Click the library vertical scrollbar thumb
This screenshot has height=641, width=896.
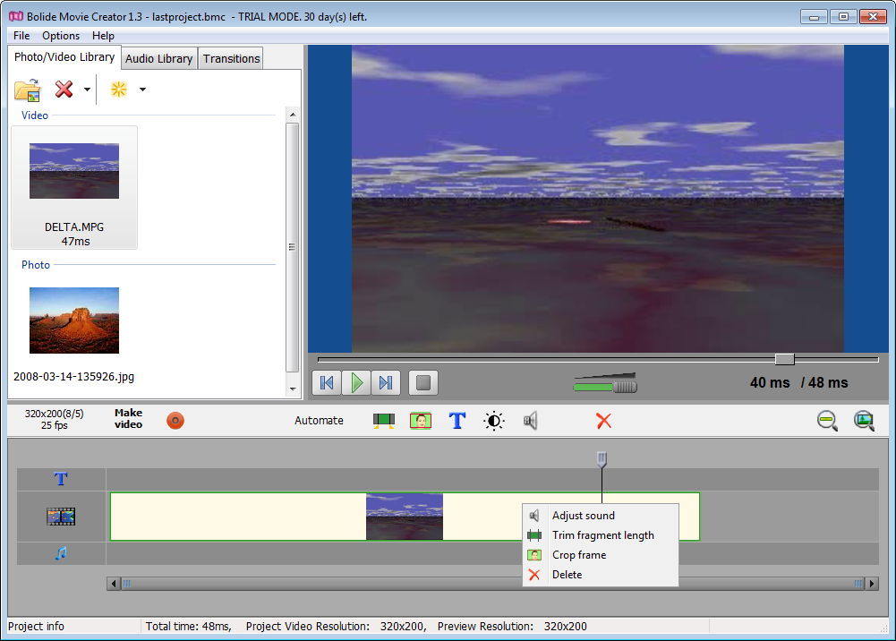(x=292, y=247)
